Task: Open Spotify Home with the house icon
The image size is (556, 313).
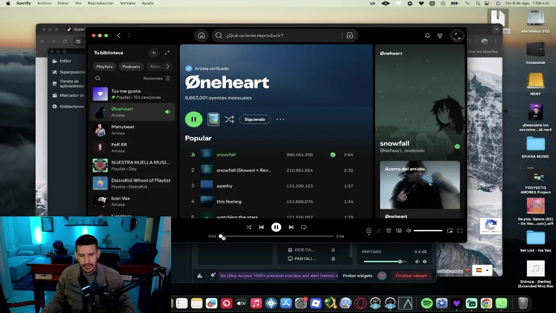Action: 202,36
